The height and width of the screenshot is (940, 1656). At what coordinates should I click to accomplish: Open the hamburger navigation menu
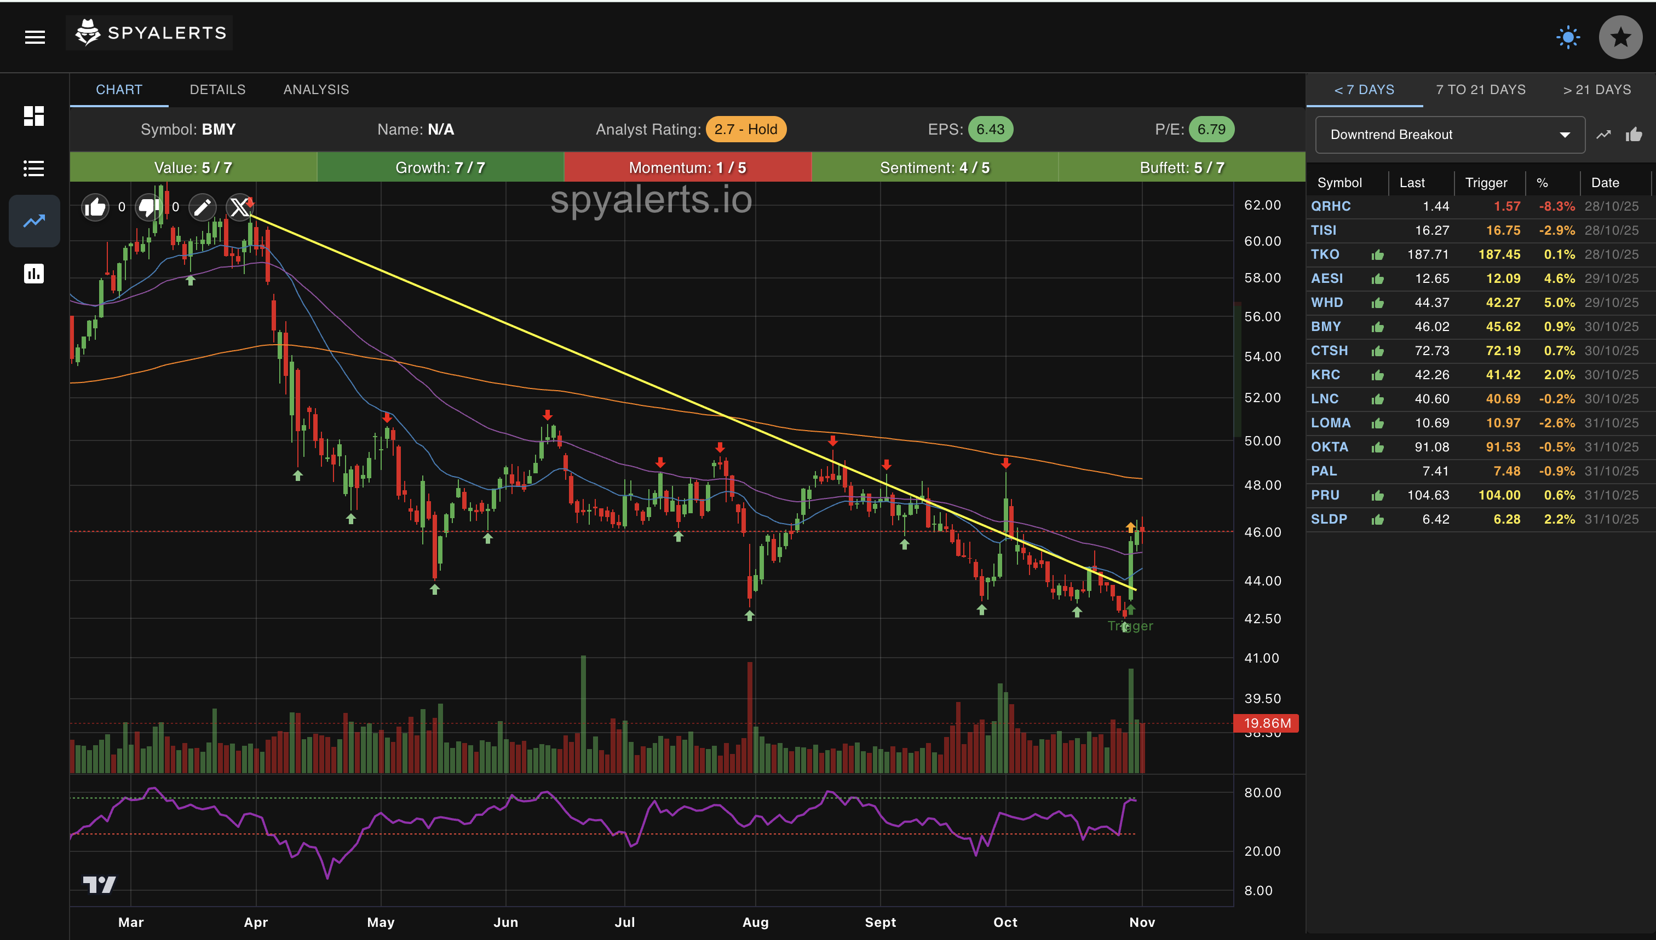point(35,37)
